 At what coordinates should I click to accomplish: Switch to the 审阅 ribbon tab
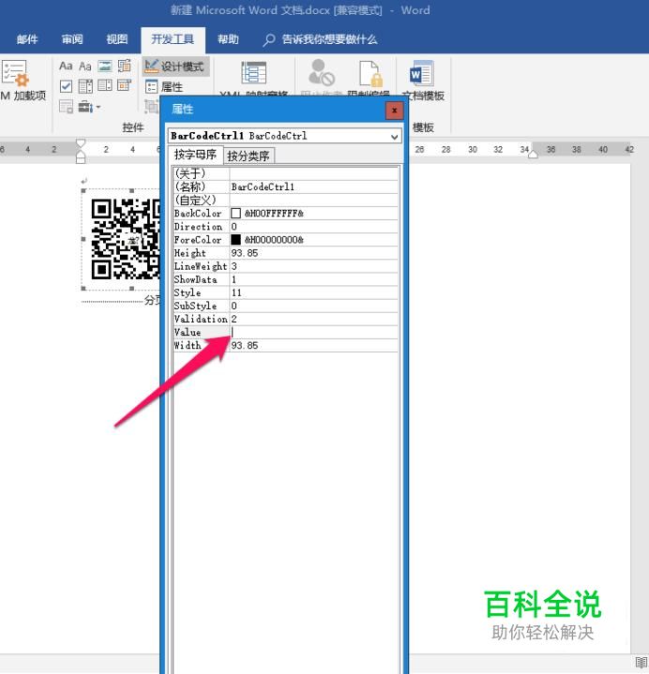pyautogui.click(x=72, y=39)
